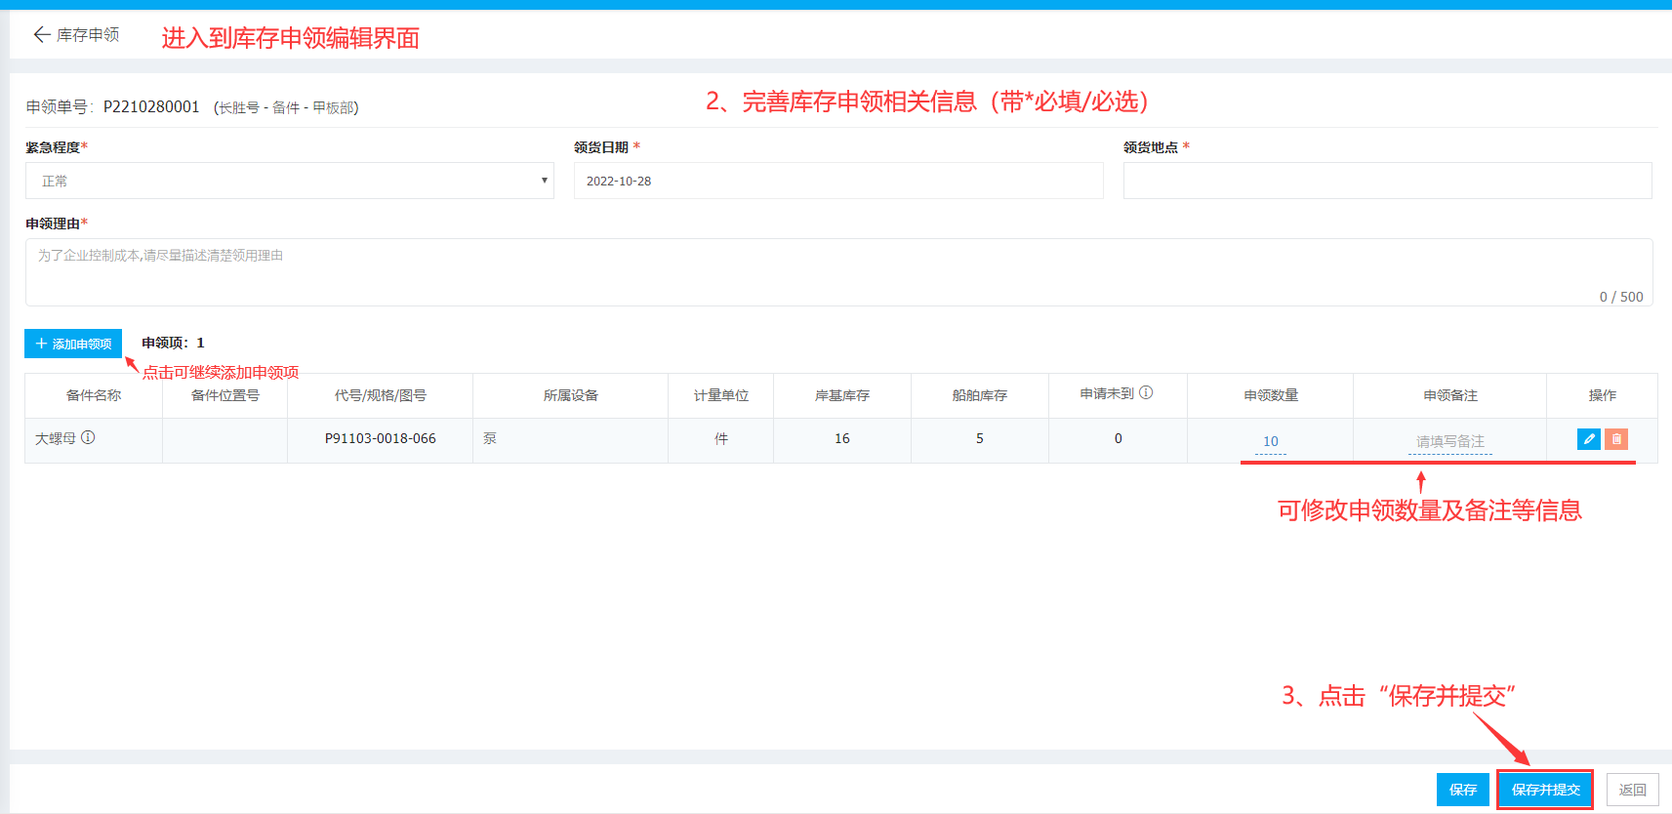Click the 代号/规格/图号 column header
The width and height of the screenshot is (1672, 814).
(x=380, y=395)
